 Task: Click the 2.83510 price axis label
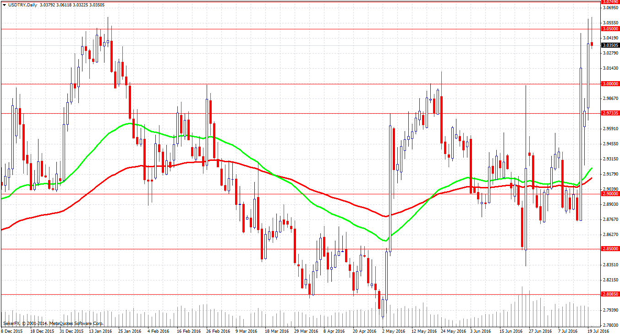[x=610, y=265]
